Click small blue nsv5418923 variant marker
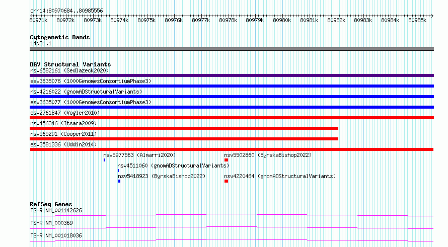The height and width of the screenshot is (247, 448). click(119, 181)
